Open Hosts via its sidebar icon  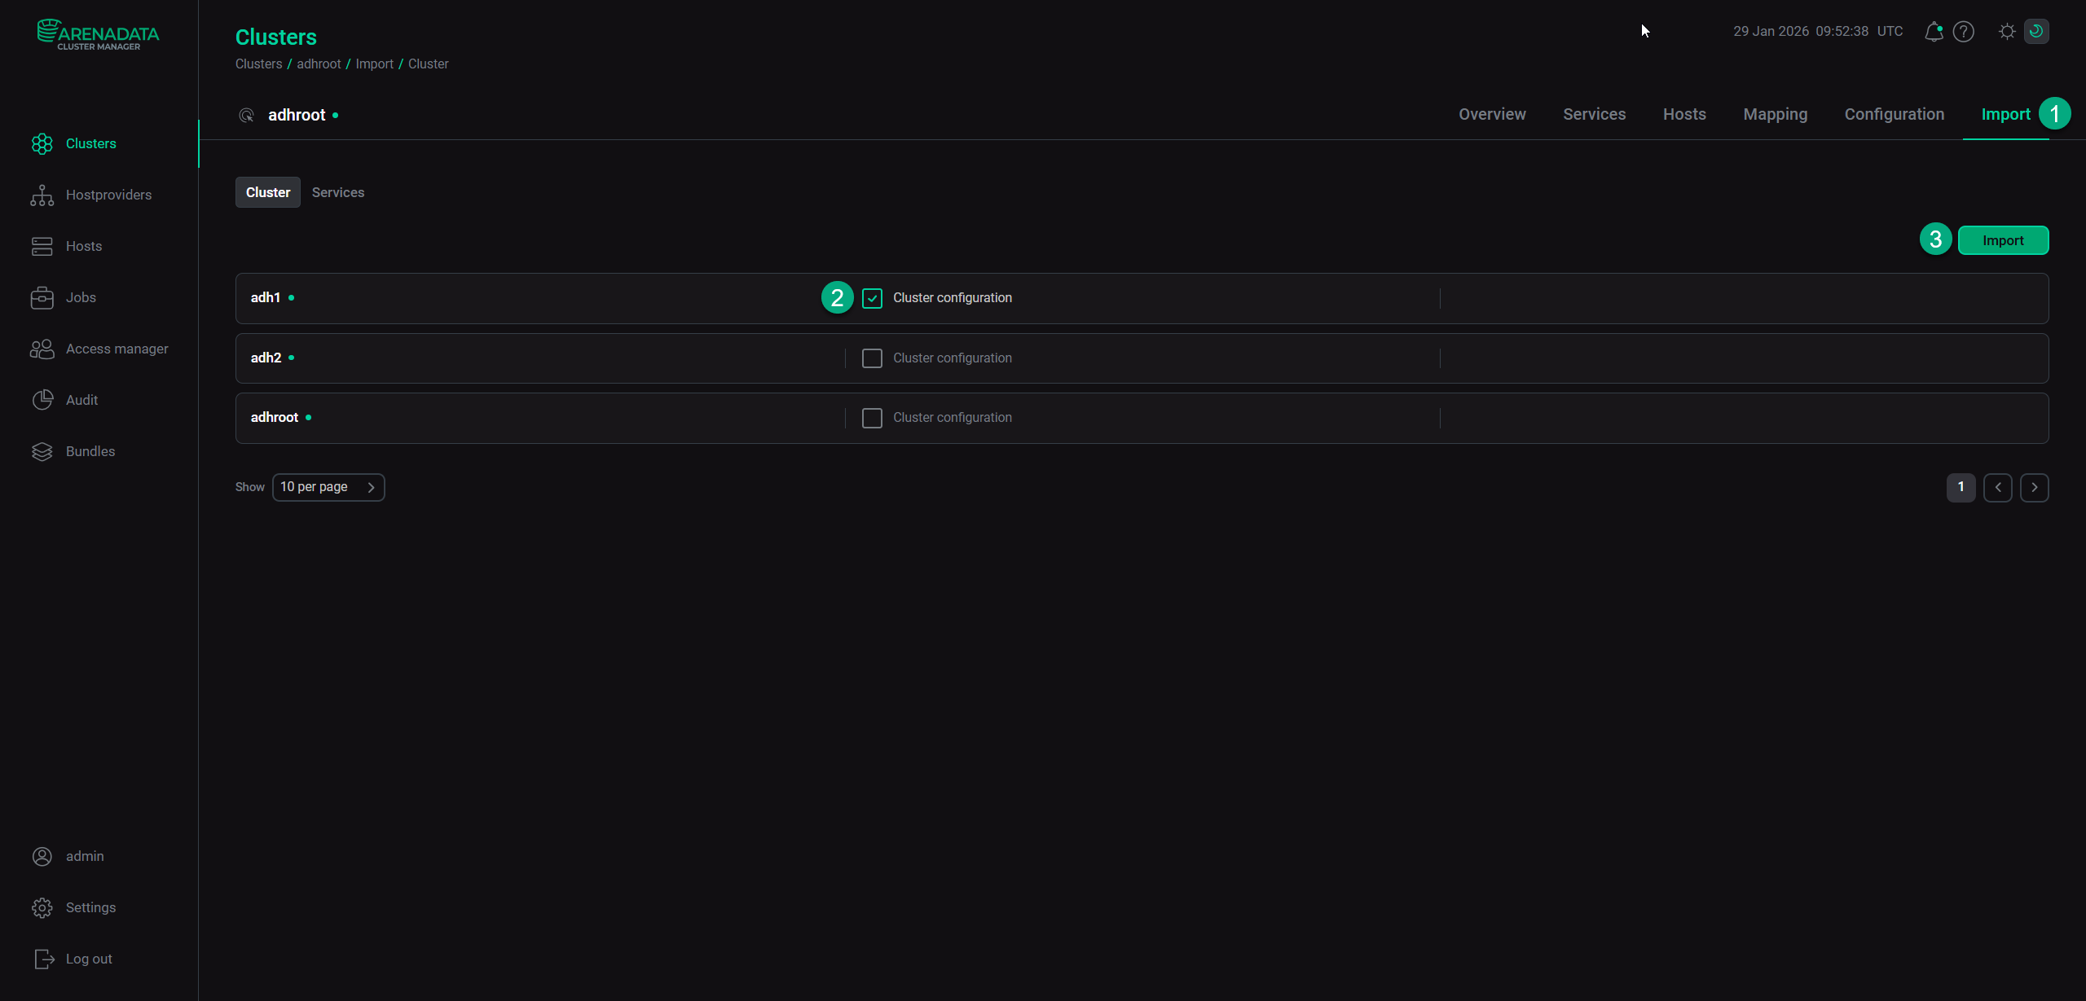tap(42, 247)
